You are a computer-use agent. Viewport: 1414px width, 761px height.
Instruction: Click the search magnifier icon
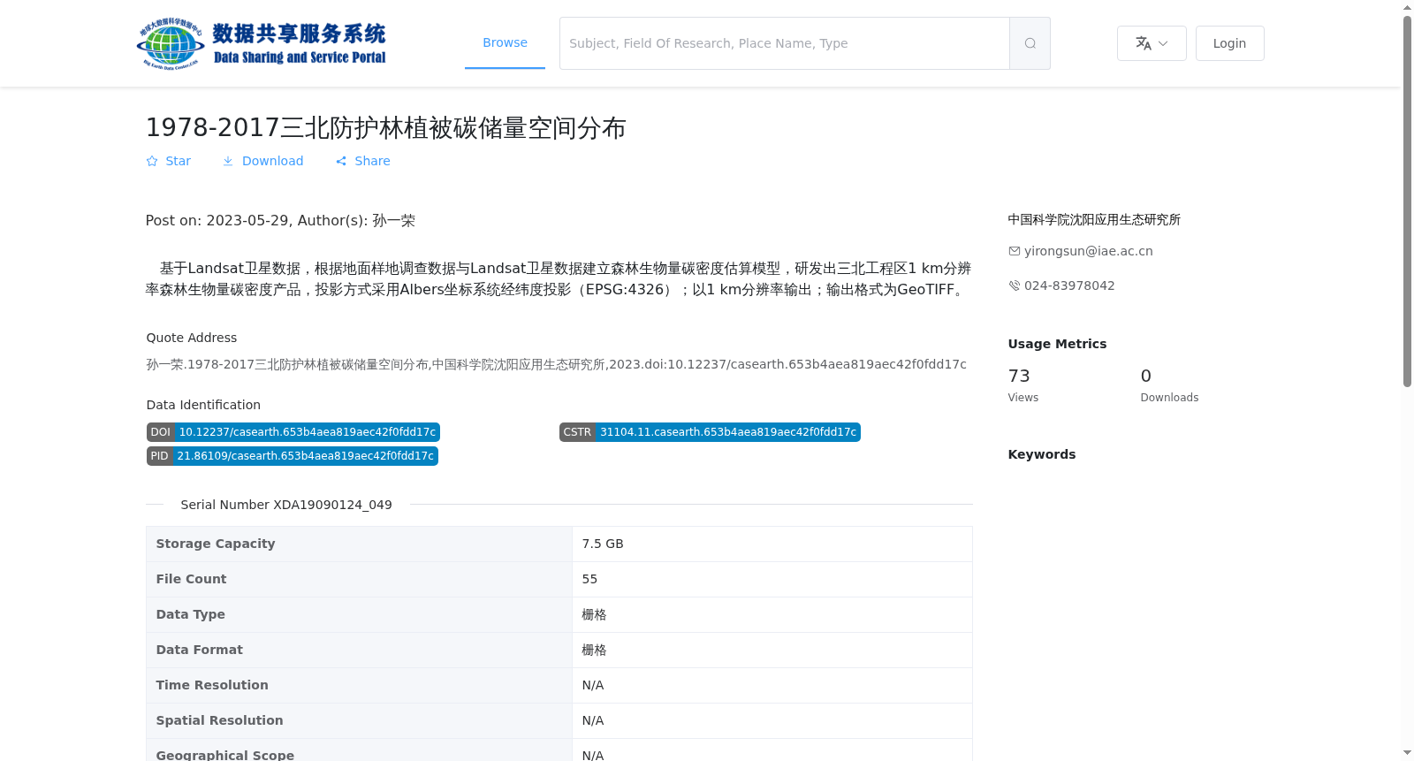(1030, 43)
